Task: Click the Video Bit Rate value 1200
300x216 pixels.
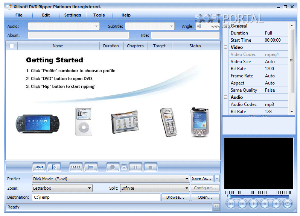Action: (276, 69)
